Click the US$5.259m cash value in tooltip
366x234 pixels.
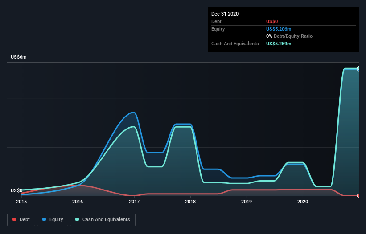coord(279,44)
